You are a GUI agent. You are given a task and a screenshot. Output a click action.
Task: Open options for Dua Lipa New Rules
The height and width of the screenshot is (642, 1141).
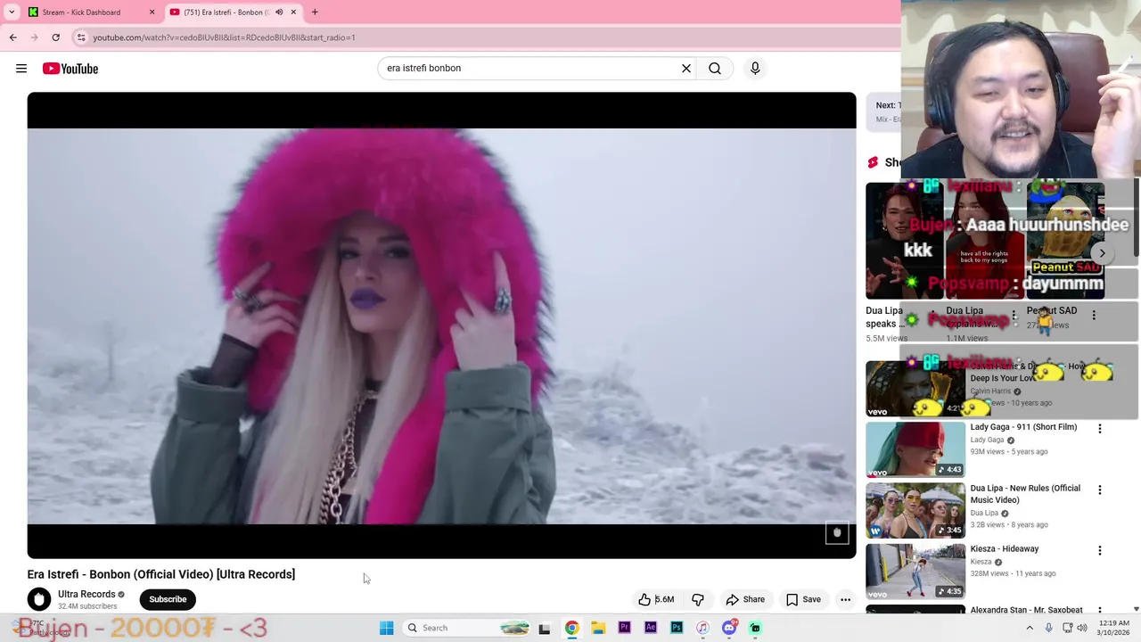(x=1100, y=490)
